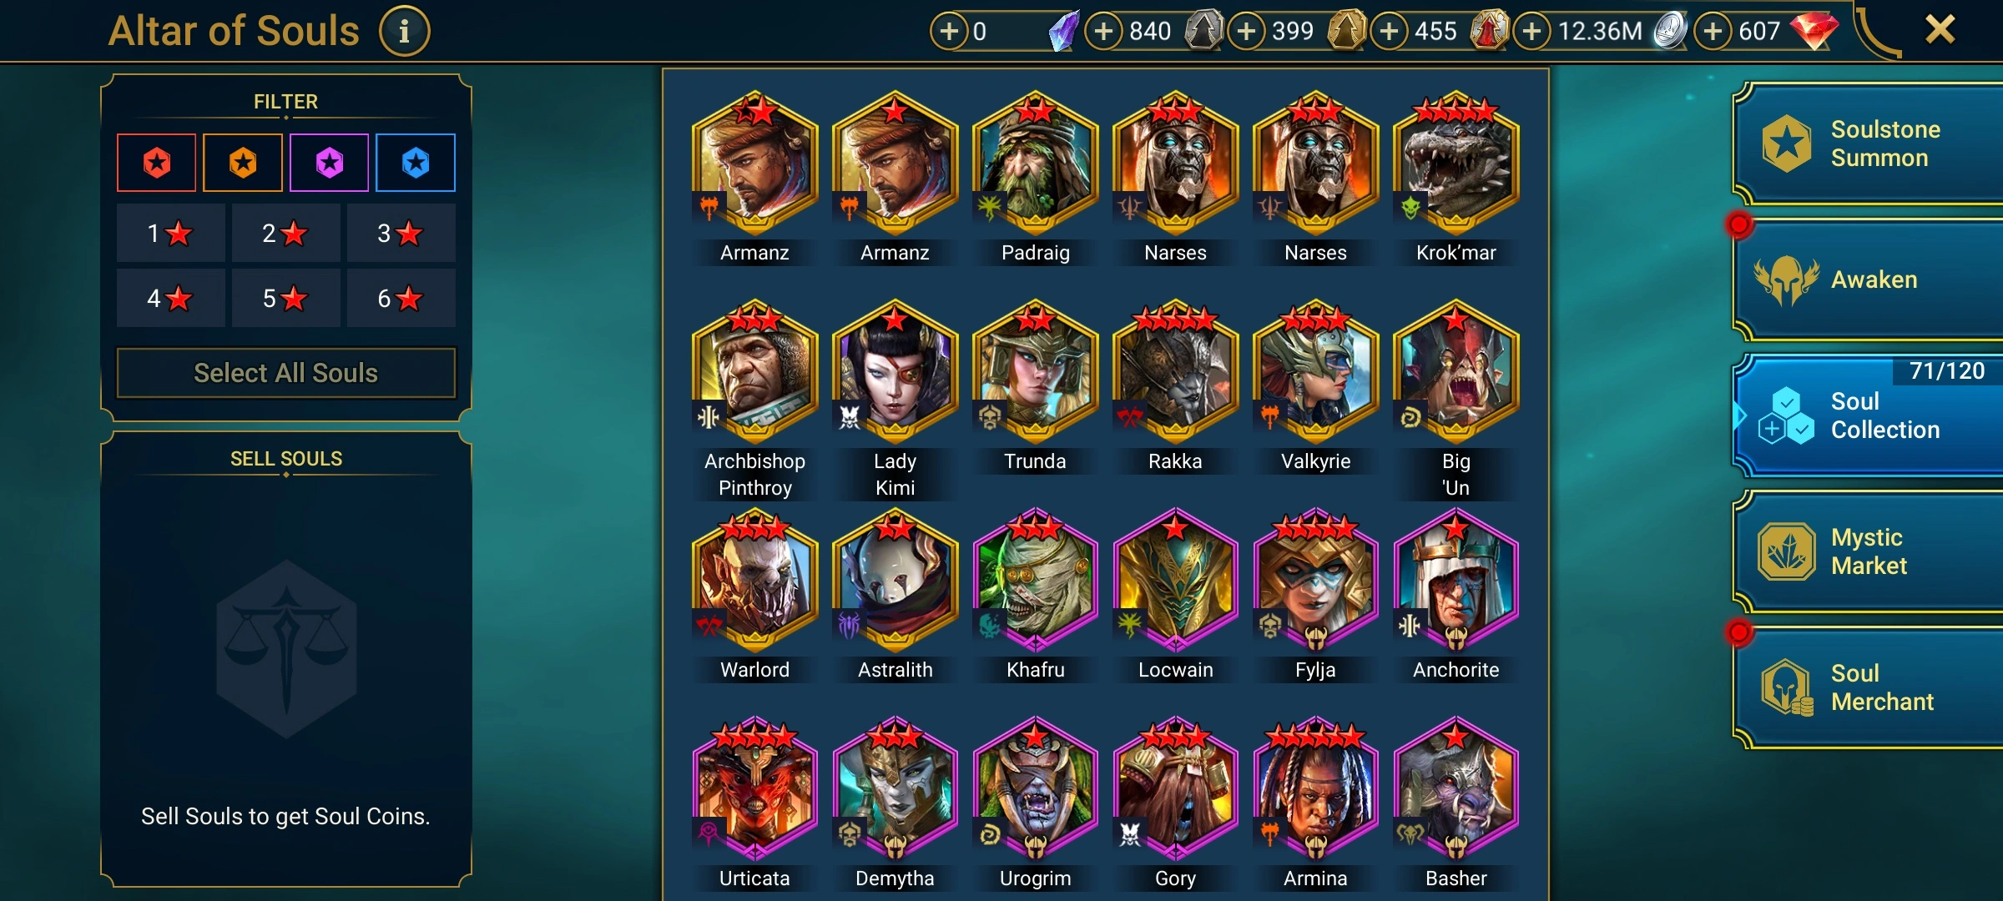
Task: Switch to the Awaken tab
Action: [x=1869, y=279]
